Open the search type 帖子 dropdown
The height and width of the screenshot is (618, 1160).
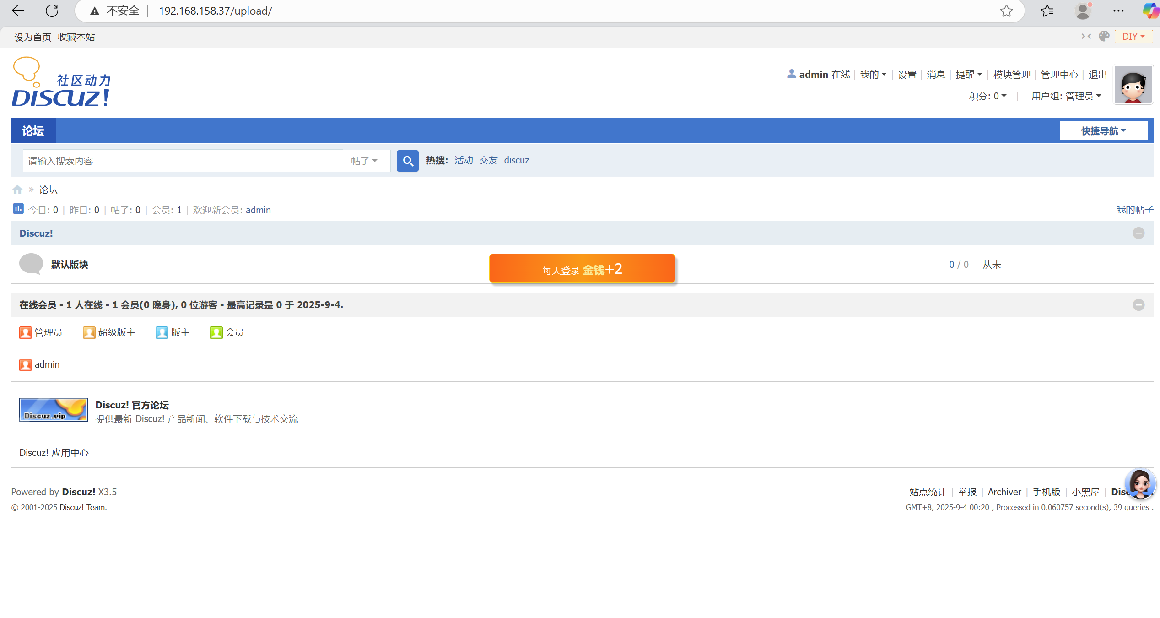pos(365,161)
